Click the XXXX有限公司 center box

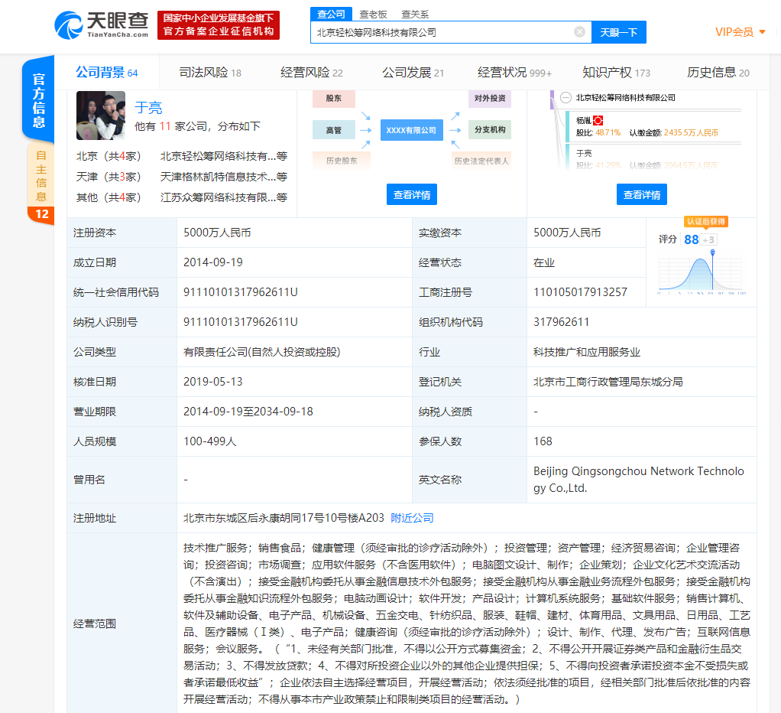(411, 130)
